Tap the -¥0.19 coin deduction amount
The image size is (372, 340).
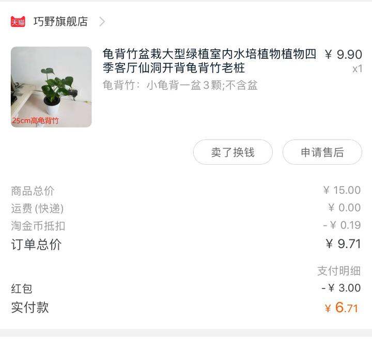coord(342,225)
